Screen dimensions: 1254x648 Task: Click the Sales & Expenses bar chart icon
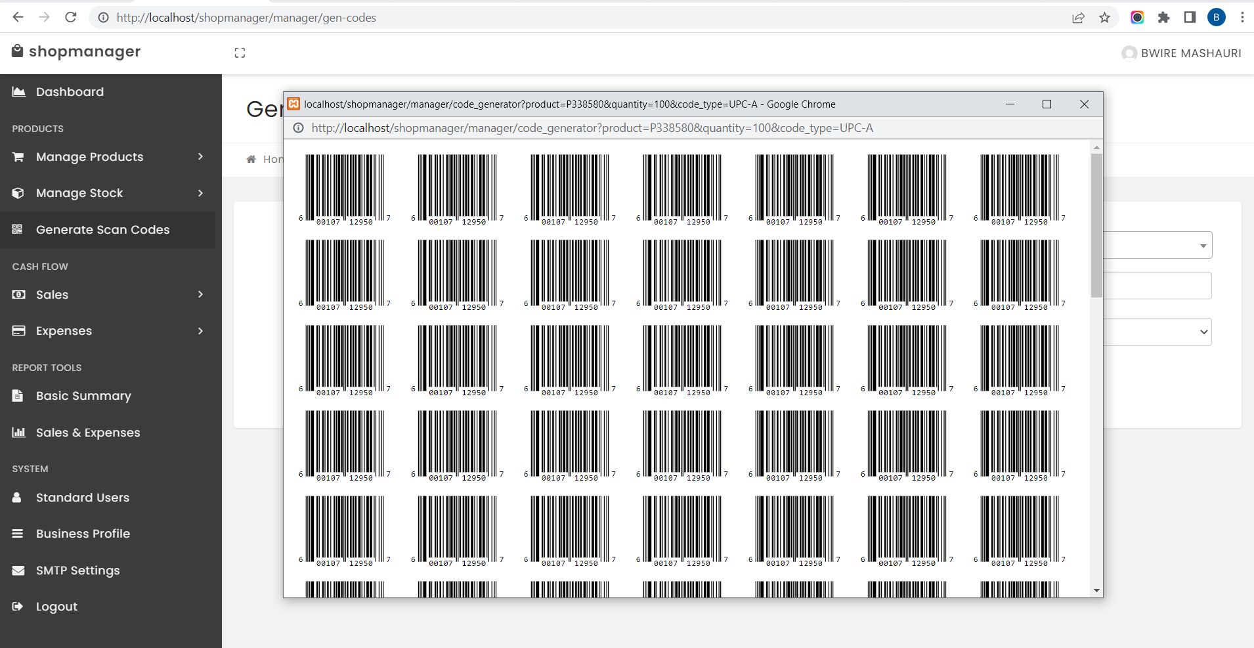coord(18,433)
